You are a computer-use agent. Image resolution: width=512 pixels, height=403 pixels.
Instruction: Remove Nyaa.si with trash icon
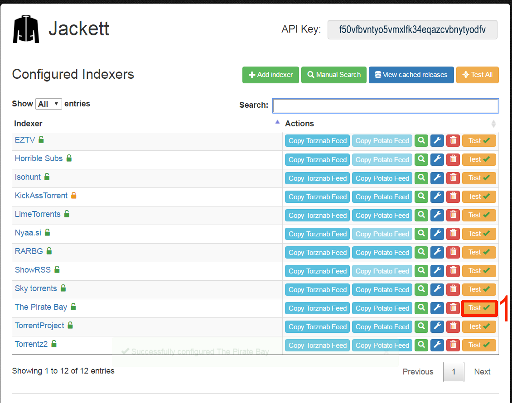coord(453,234)
